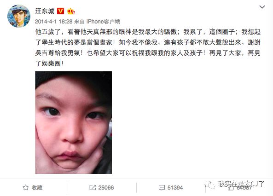Select the 收藏 favorite label

[x=37, y=187]
